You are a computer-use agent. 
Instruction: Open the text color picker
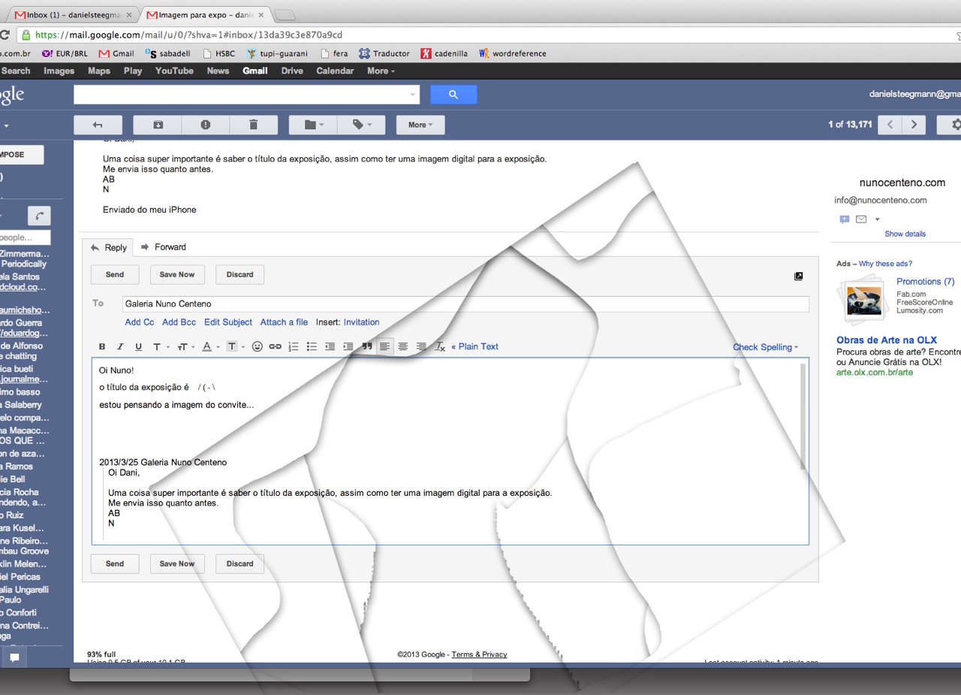[209, 346]
